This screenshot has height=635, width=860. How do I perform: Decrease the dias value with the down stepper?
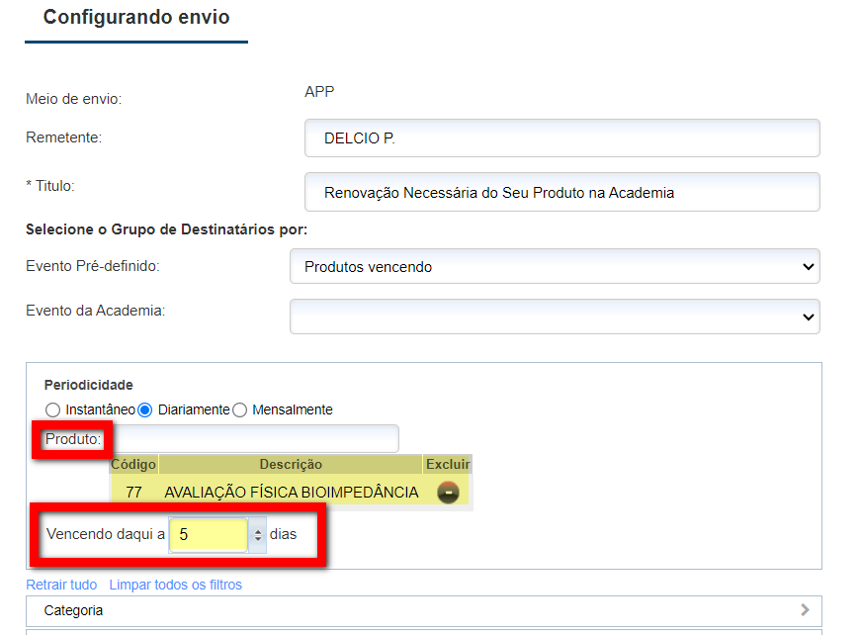[259, 539]
